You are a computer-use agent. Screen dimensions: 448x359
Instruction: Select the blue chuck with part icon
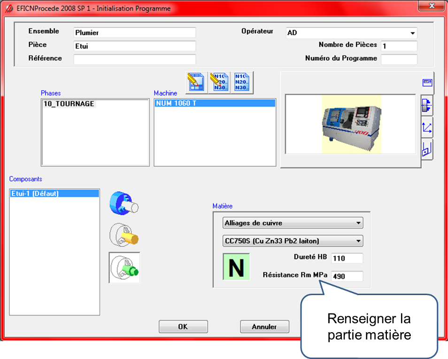tap(124, 203)
